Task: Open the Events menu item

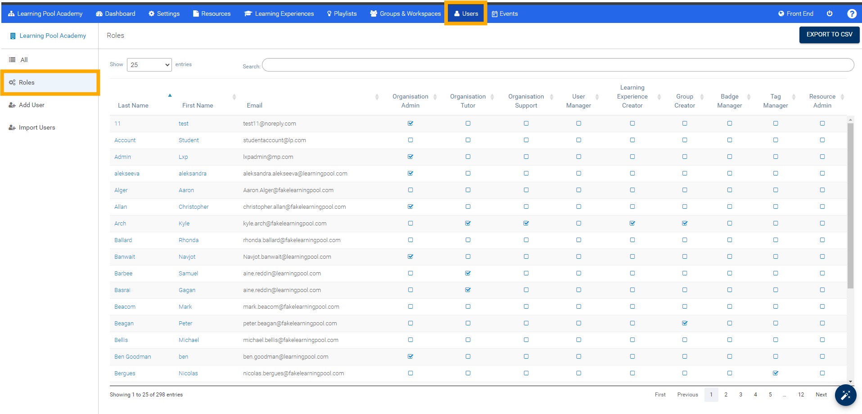Action: coord(505,13)
